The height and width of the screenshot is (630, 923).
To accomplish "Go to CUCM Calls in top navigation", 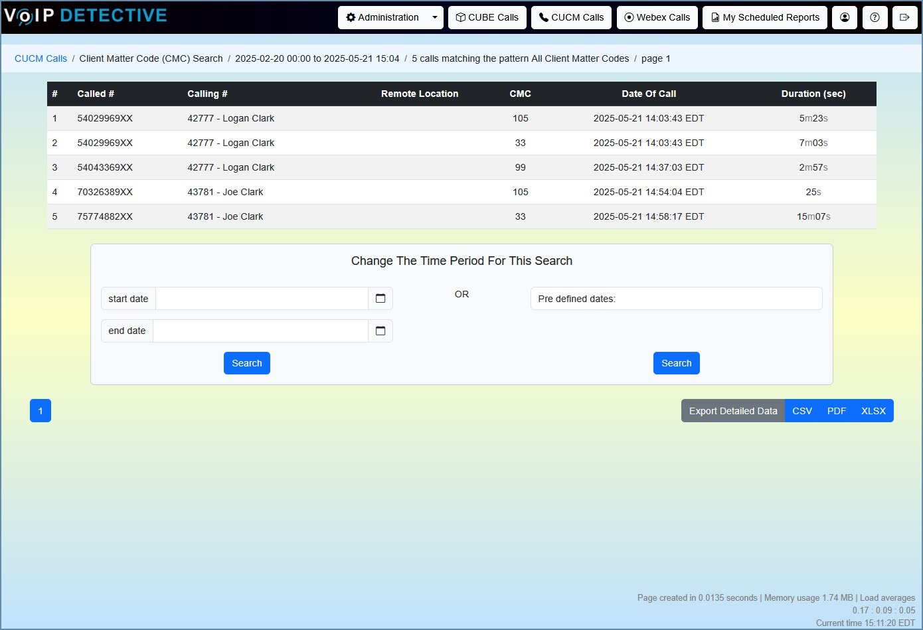I will [x=571, y=17].
